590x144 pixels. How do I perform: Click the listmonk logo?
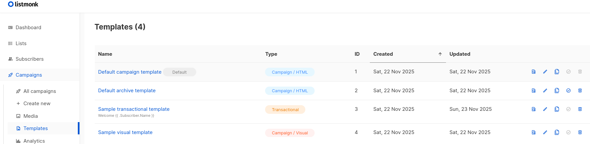point(23,4)
